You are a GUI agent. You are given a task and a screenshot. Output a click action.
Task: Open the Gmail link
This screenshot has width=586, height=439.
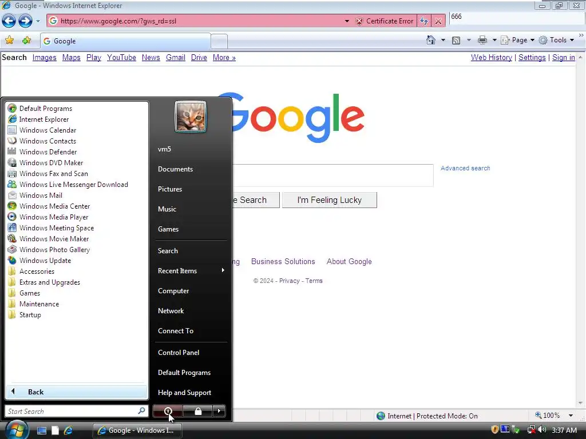[x=176, y=58]
